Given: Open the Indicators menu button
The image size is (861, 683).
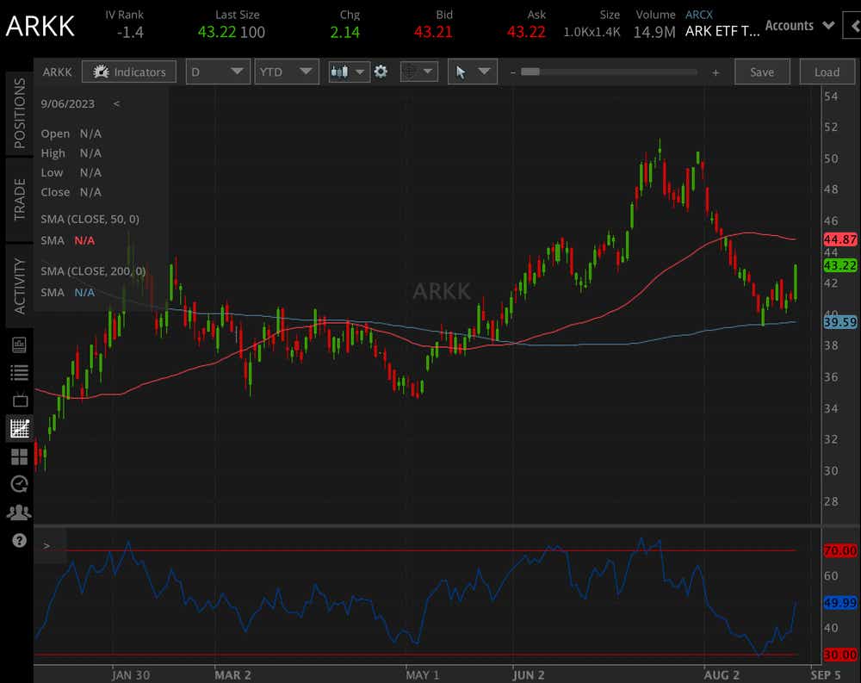Looking at the screenshot, I should pyautogui.click(x=129, y=72).
